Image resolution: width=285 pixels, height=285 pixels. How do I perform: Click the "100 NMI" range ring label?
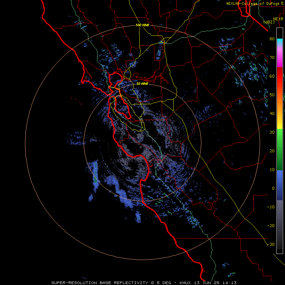(x=142, y=25)
